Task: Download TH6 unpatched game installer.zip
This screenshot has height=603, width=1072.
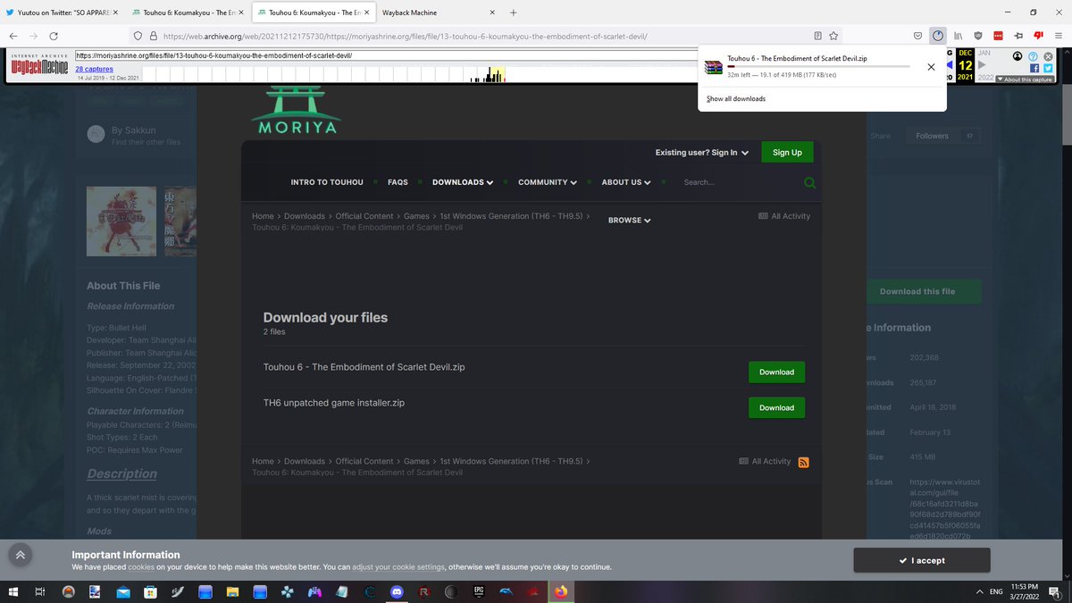Action: [776, 407]
